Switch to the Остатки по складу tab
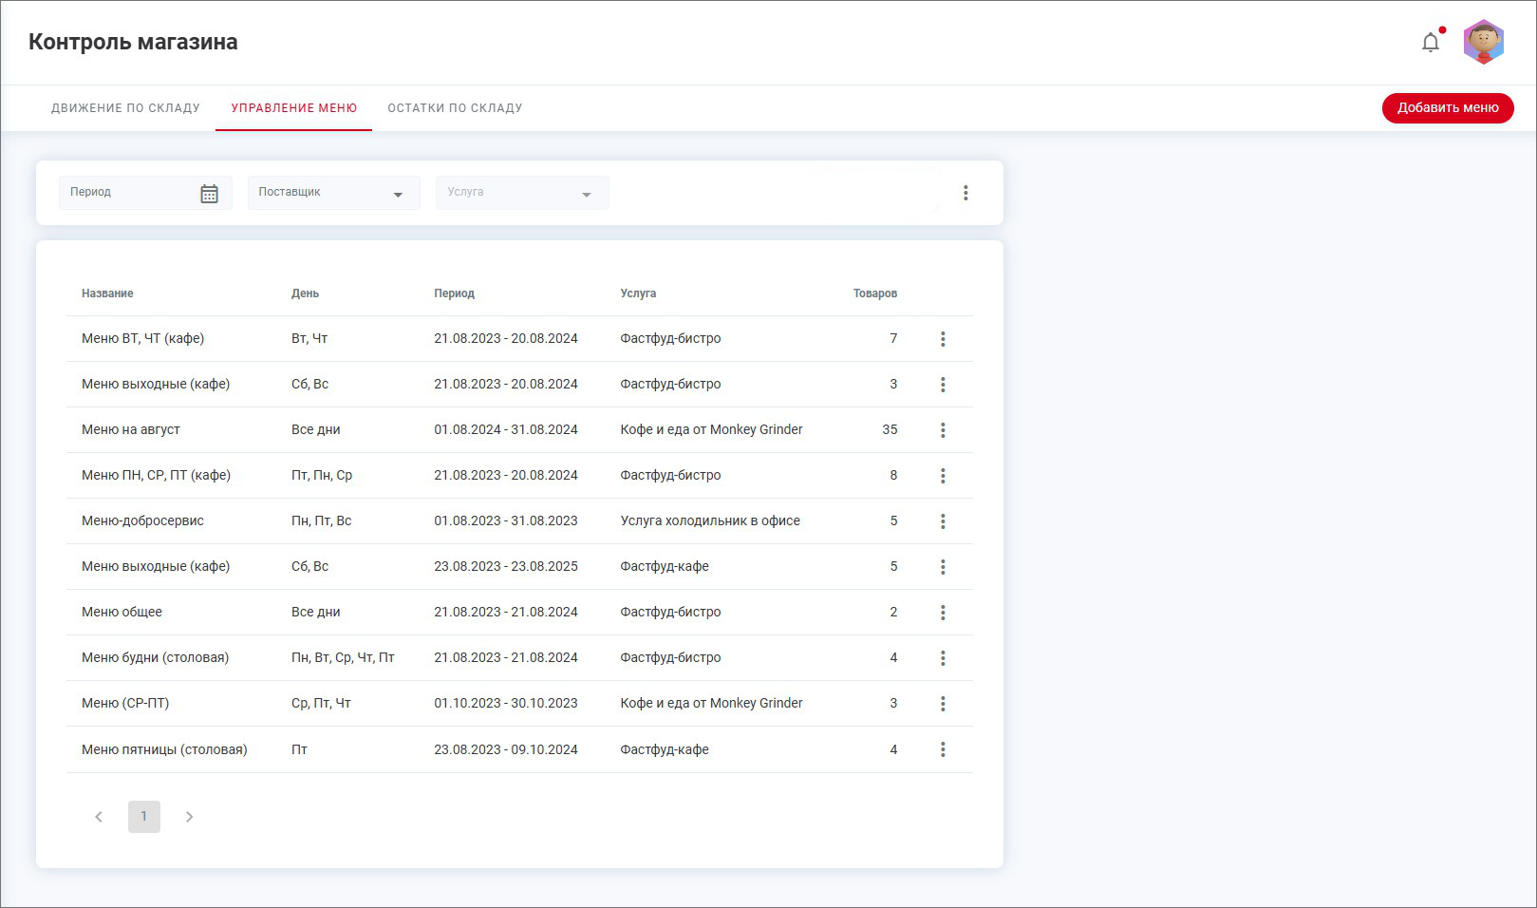 click(455, 108)
